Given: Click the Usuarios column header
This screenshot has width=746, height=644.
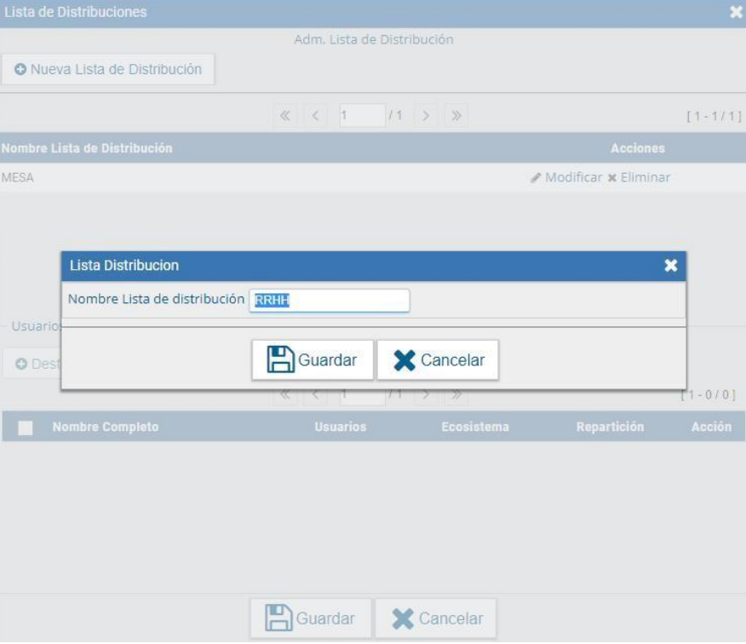Looking at the screenshot, I should coord(340,427).
